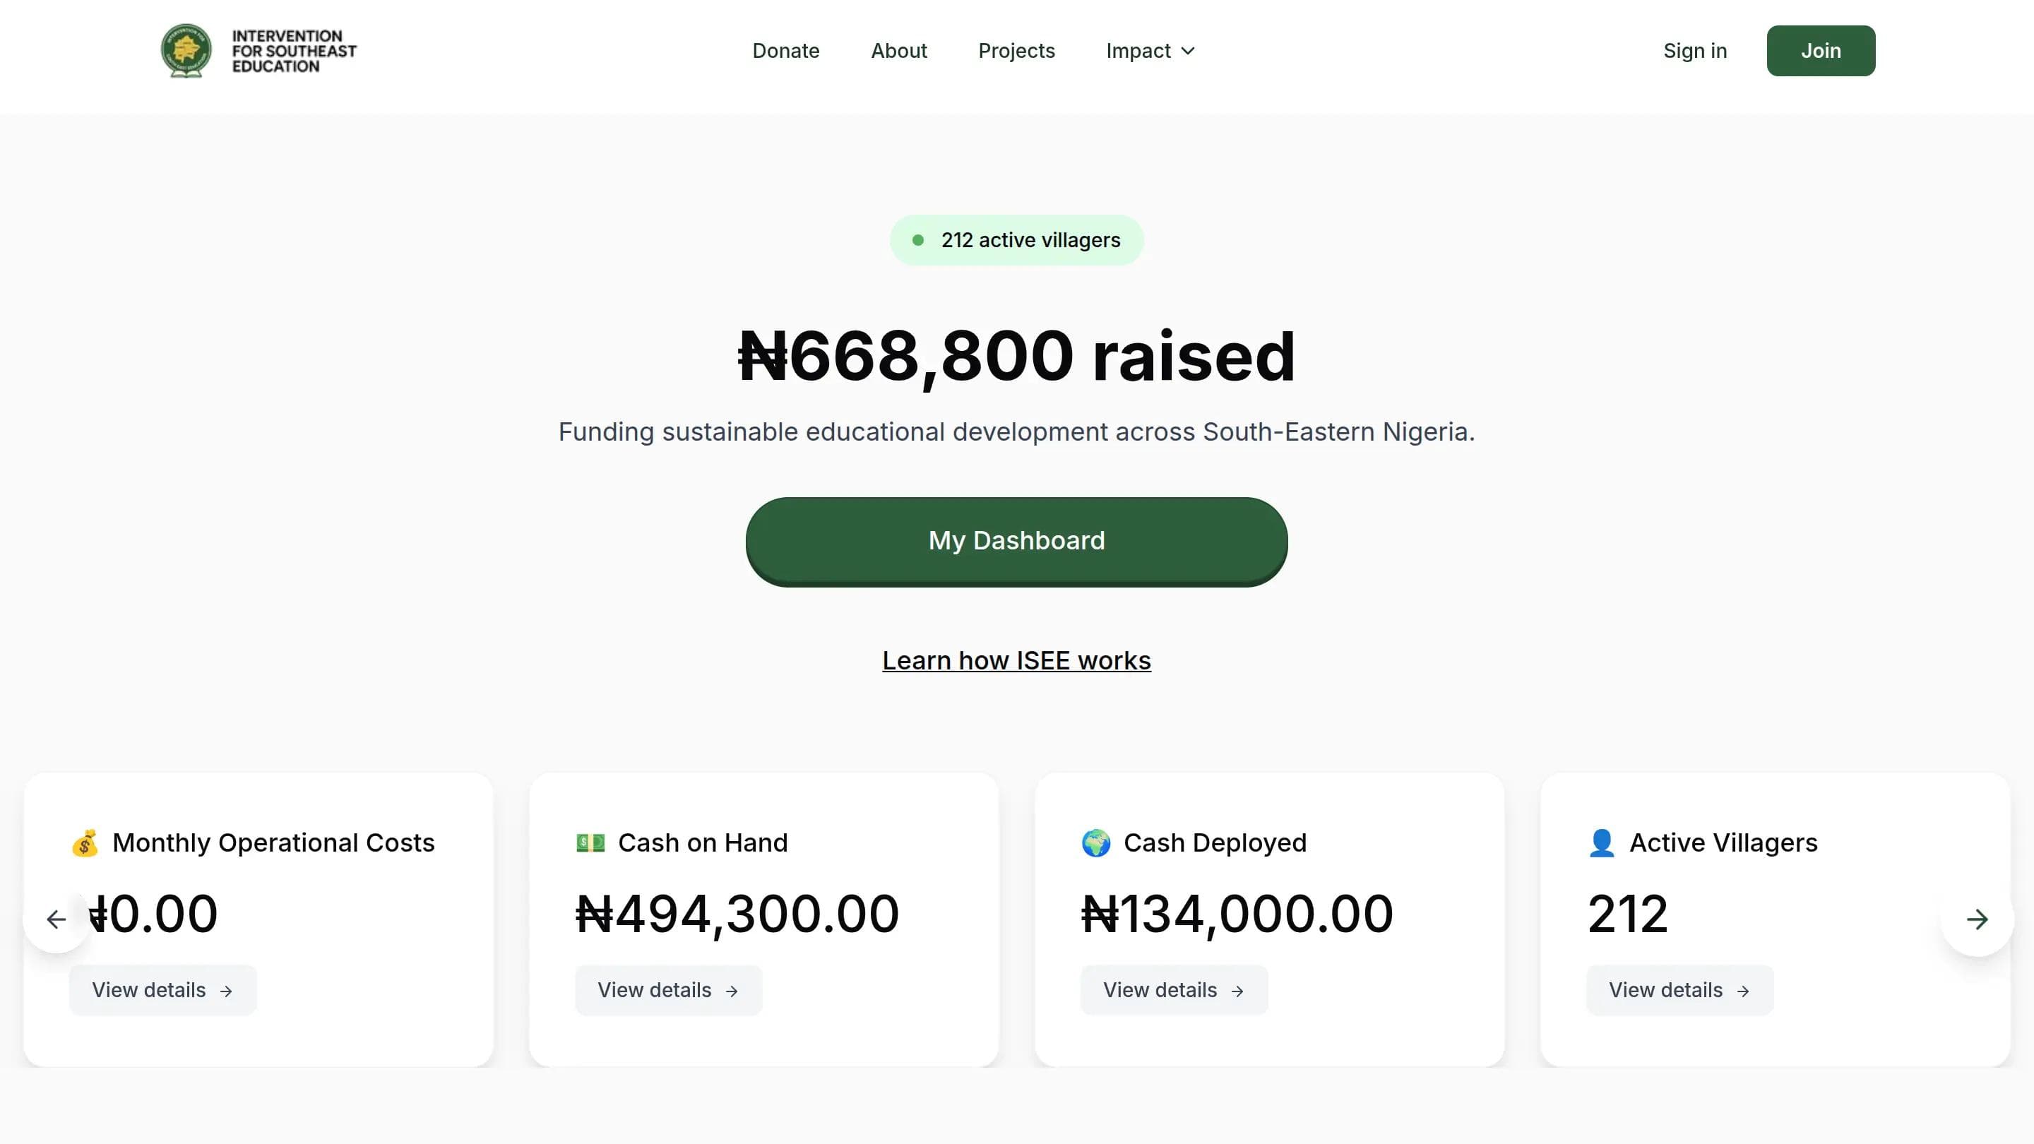Go to the About page

coord(898,52)
